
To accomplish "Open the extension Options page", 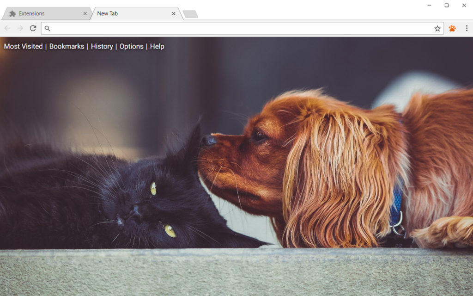I will (132, 46).
